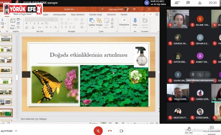221x135 pixels.
Task: Select the butterfly picture on the slide
Action: pyautogui.click(x=55, y=85)
